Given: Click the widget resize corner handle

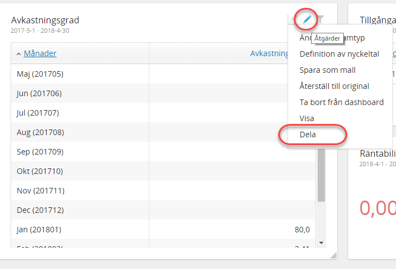Looking at the screenshot, I should 333,255.
